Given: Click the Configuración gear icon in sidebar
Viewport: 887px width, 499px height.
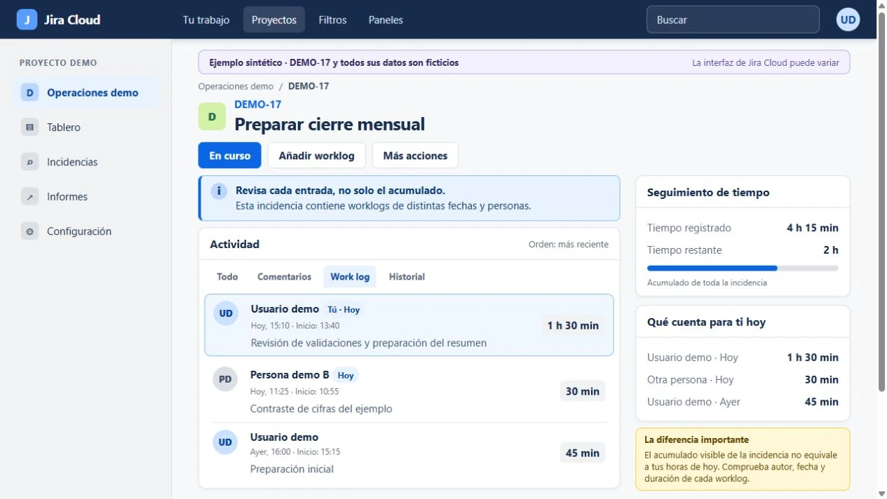Looking at the screenshot, I should [x=29, y=231].
